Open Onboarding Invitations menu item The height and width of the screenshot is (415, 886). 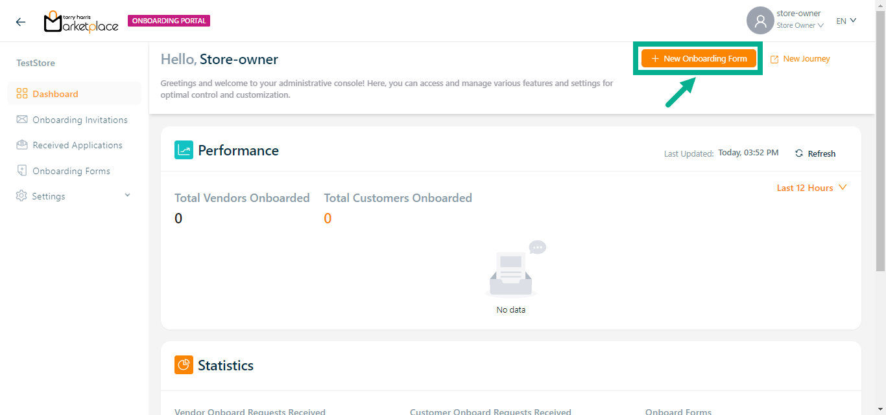click(80, 120)
